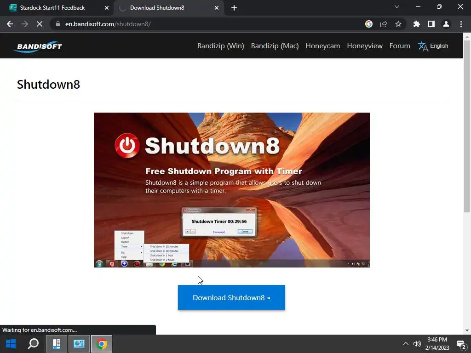Screen dimensions: 471x353
Task: Bookmark this page with the star icon
Action: [398, 24]
